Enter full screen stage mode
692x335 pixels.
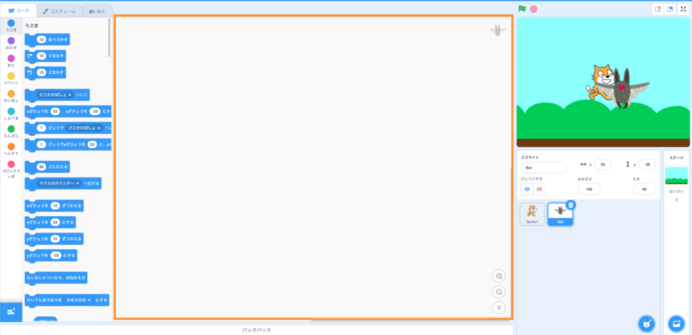point(683,9)
